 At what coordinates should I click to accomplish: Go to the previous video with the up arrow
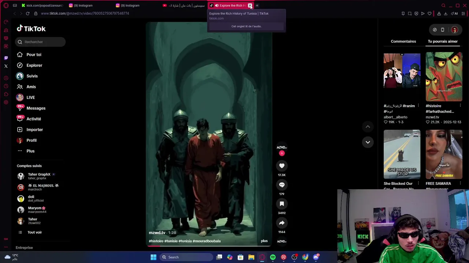[368, 126]
